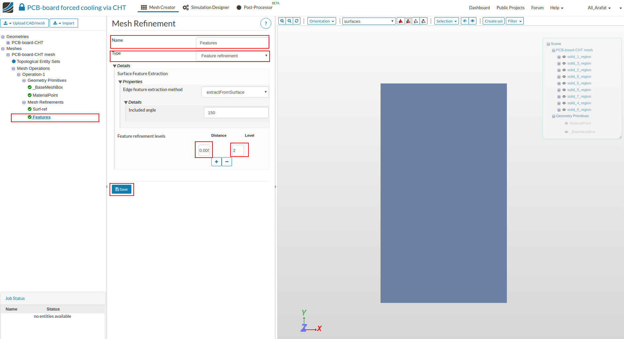Open the help question mark icon
Viewport: 624px width, 339px height.
(x=266, y=24)
